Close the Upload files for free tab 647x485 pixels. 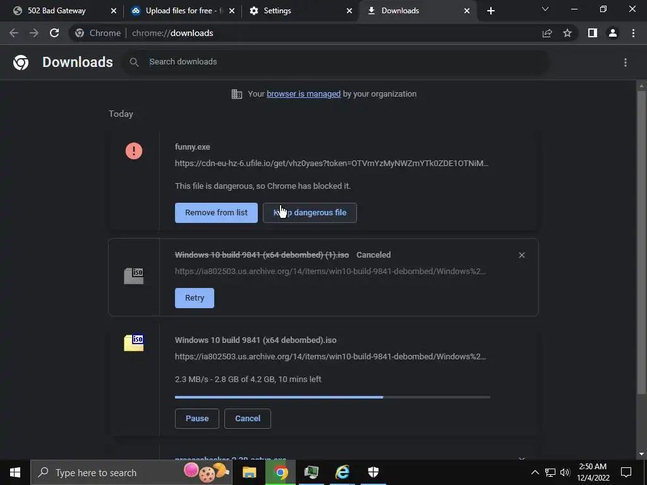click(x=232, y=11)
